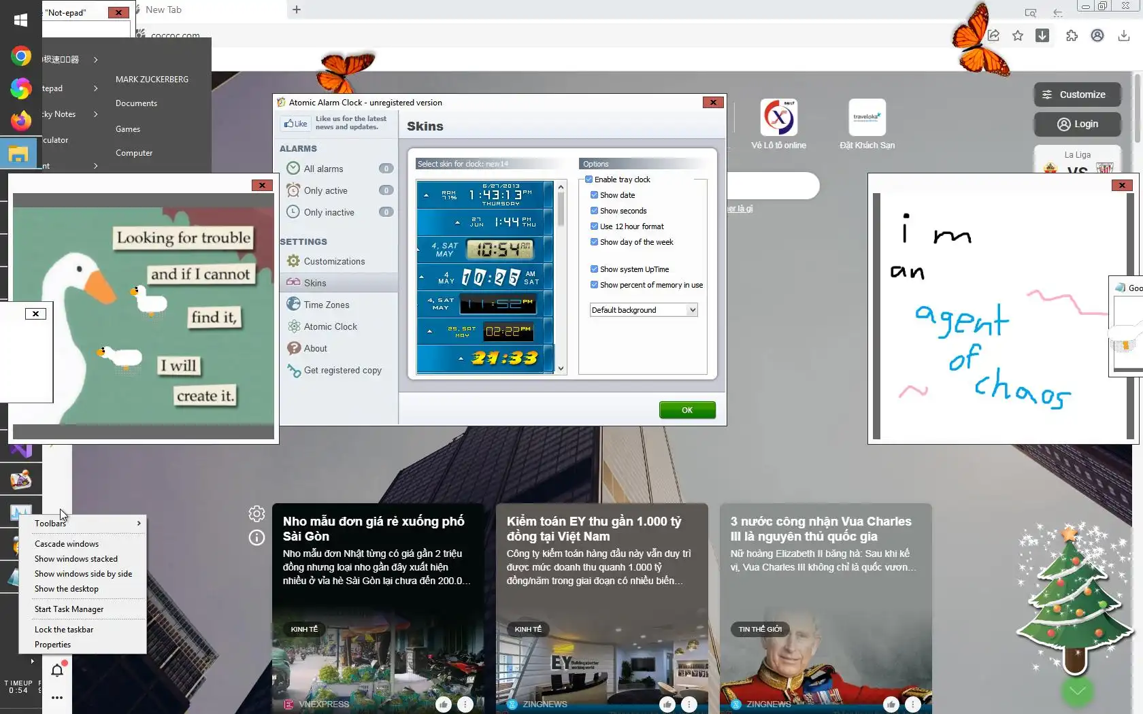This screenshot has width=1143, height=714.
Task: Open the Đặt Khách Sạn traveloka shortcut
Action: (x=867, y=124)
